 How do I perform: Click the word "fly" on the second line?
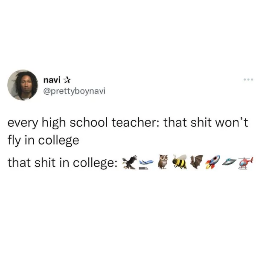[15, 140]
